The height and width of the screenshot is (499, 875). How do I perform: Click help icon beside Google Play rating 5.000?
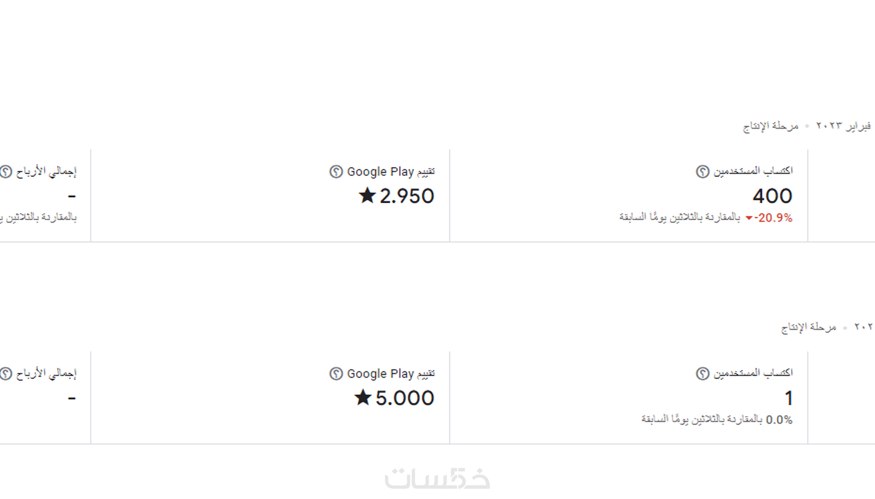pos(336,373)
